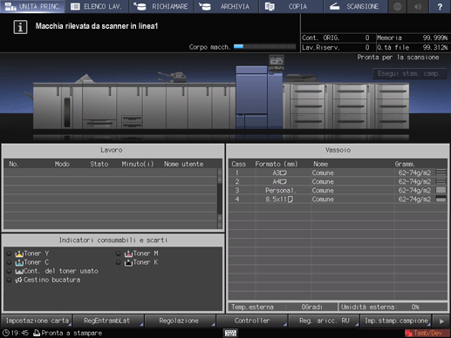This screenshot has width=451, height=338.
Task: Open Imp.stamp.campione settings
Action: (x=395, y=321)
